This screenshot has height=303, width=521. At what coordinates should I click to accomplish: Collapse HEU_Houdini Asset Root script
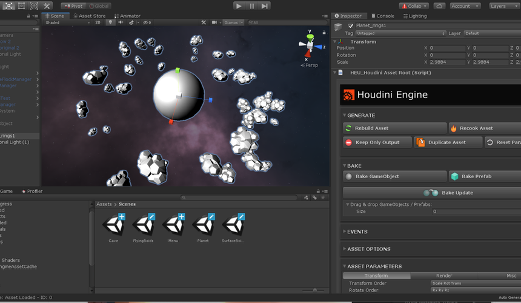point(335,73)
